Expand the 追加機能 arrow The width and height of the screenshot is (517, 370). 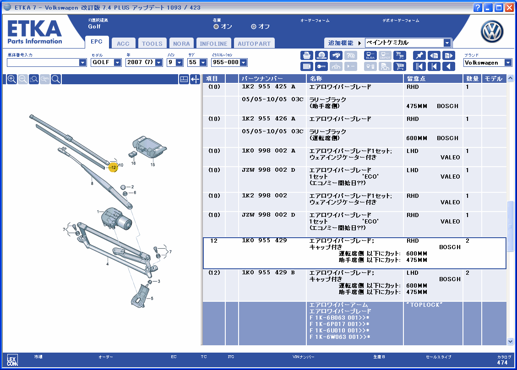click(x=359, y=43)
